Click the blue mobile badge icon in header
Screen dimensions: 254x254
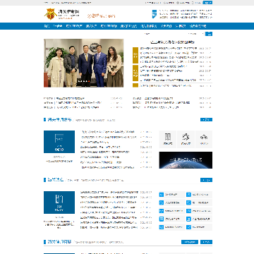tap(155, 14)
